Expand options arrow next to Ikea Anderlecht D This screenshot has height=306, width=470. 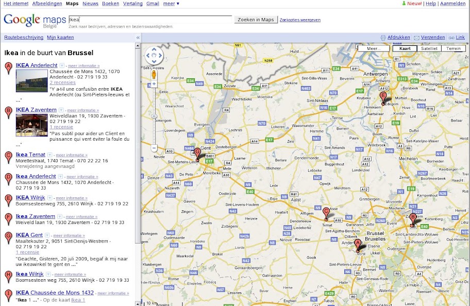tap(60, 177)
